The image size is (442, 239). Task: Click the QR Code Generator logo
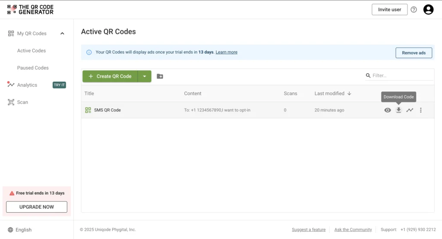coord(30,9)
